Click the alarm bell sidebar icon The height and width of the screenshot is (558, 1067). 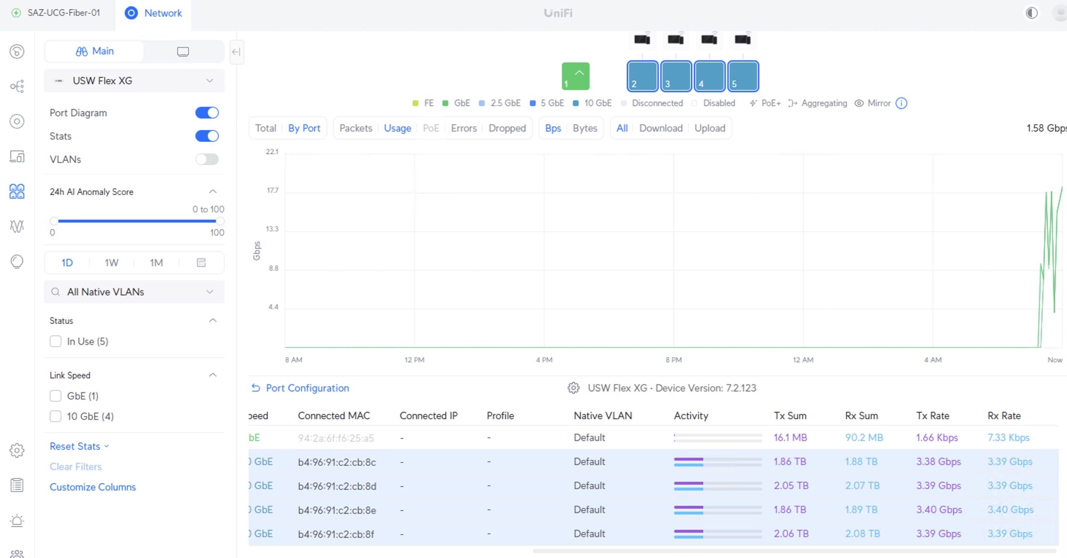[x=17, y=520]
